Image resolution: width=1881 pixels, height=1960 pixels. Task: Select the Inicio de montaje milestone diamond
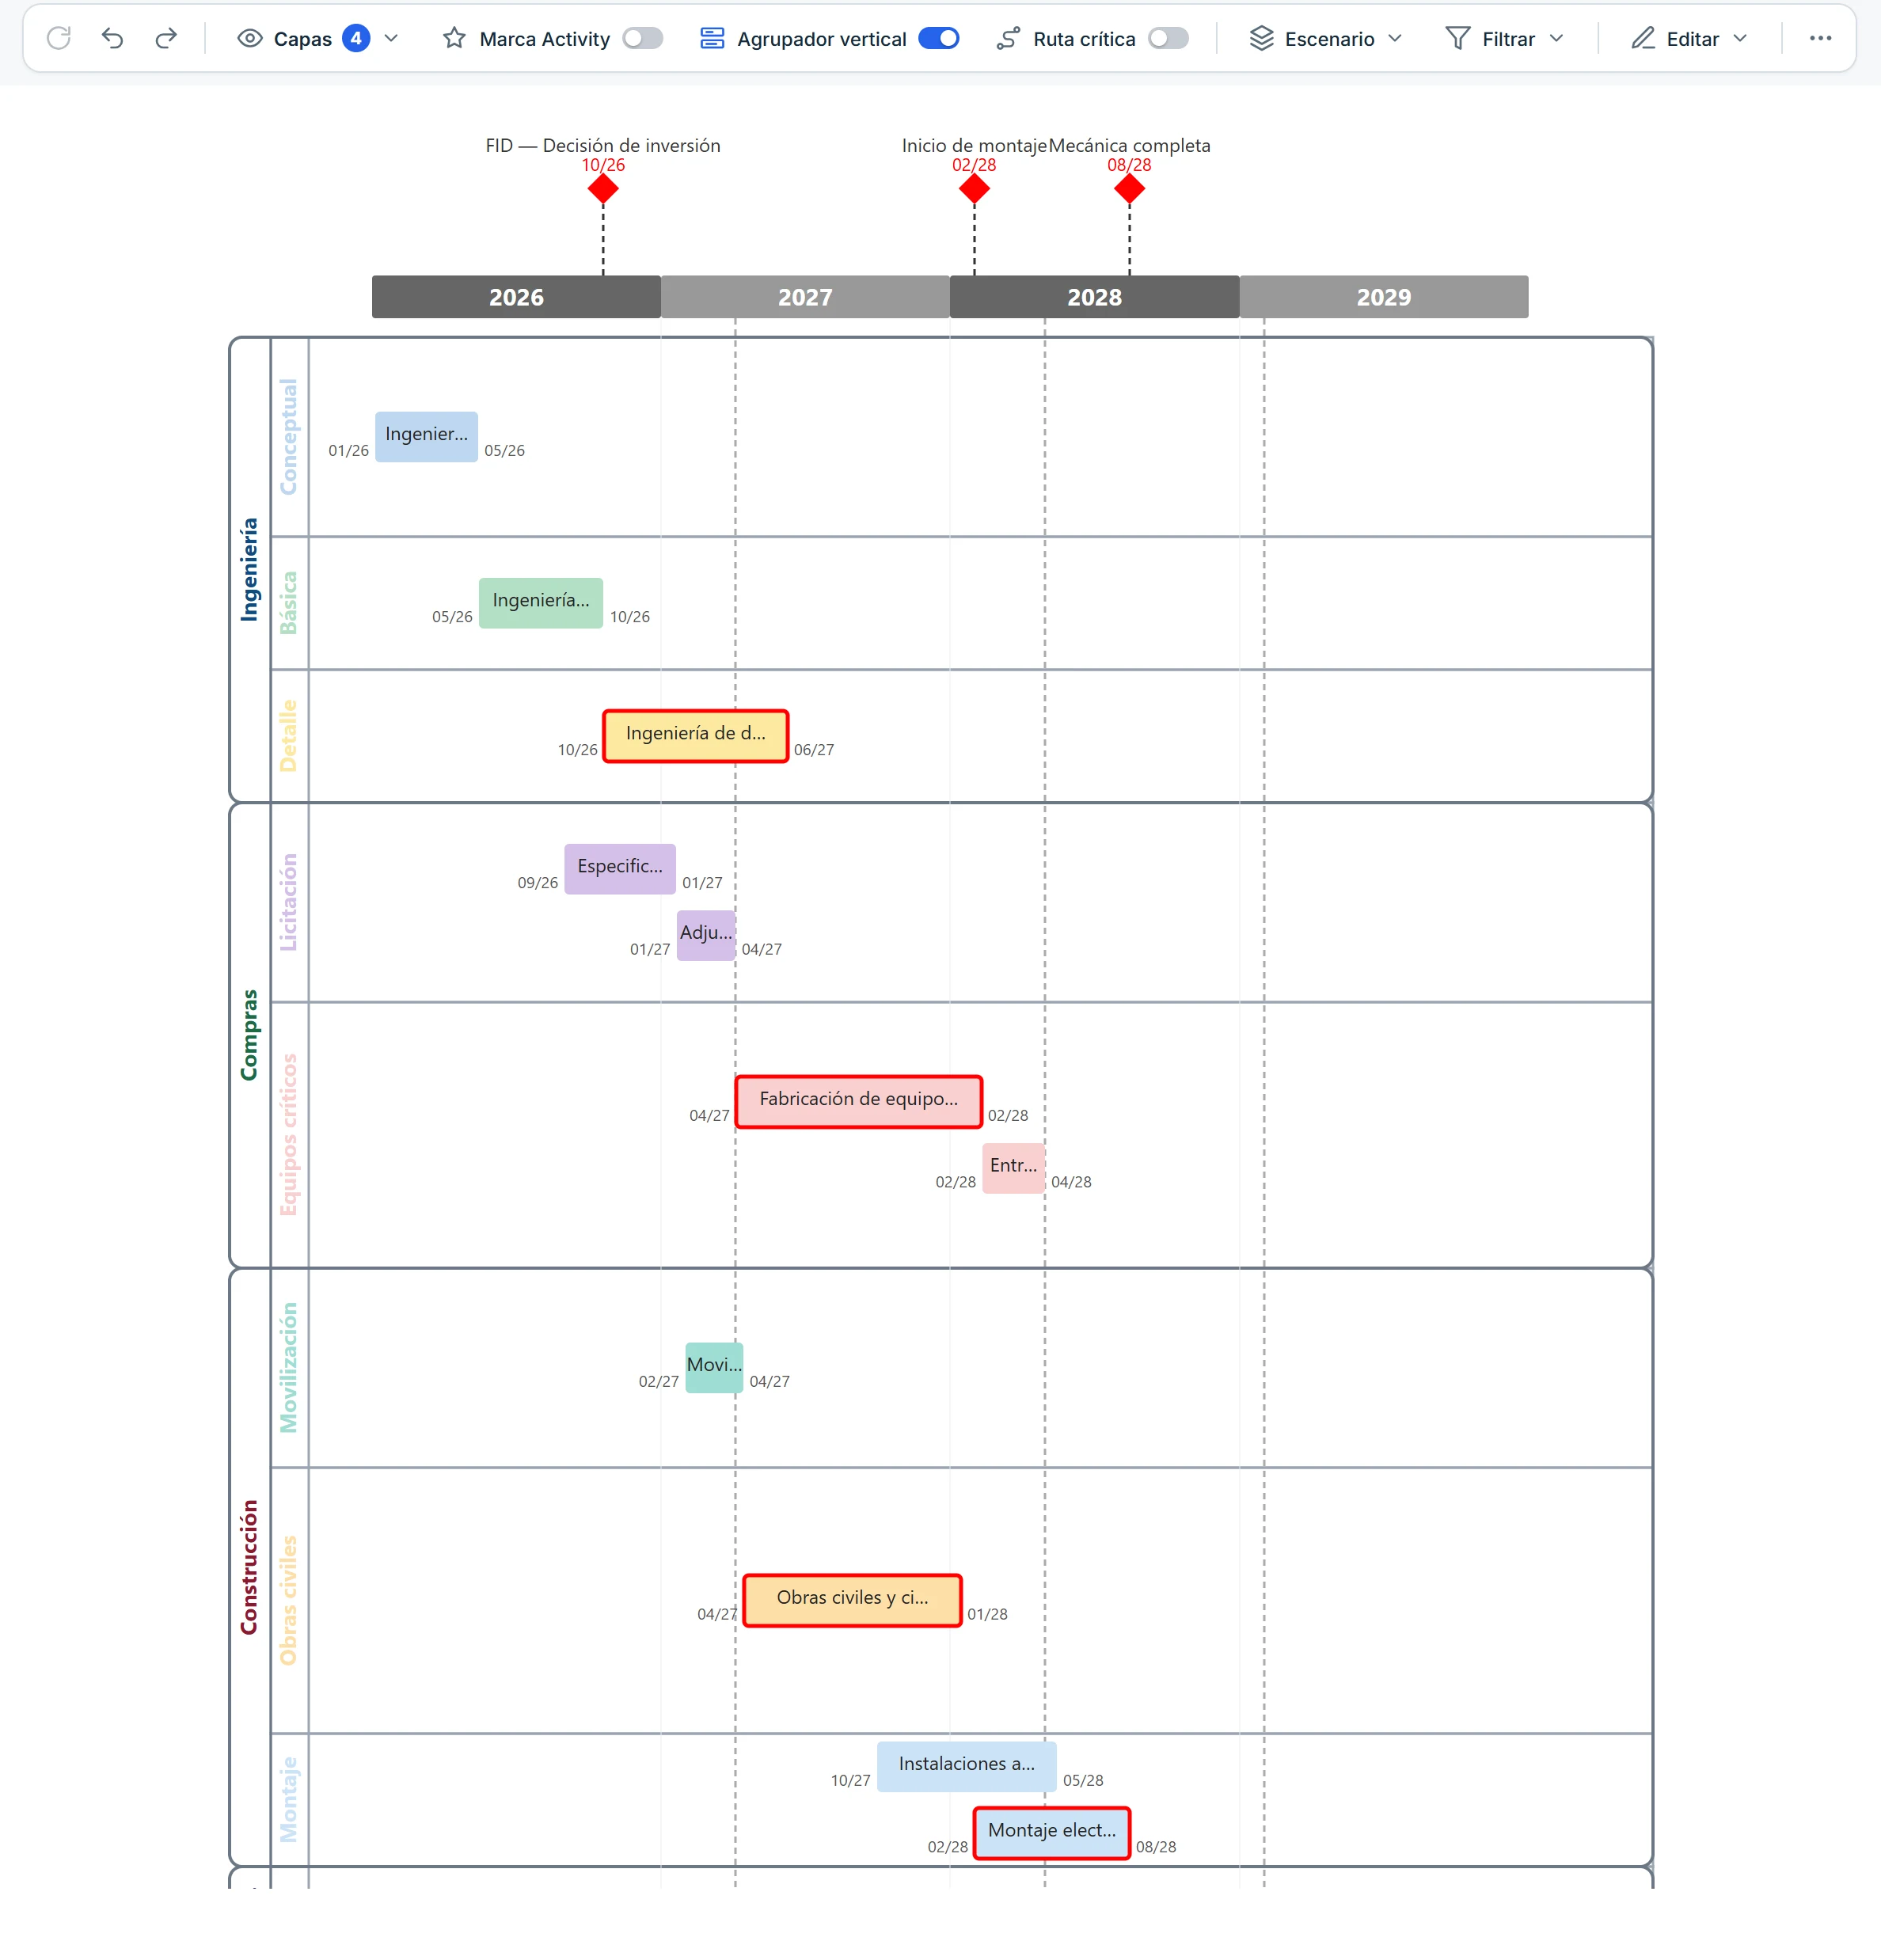pos(974,188)
